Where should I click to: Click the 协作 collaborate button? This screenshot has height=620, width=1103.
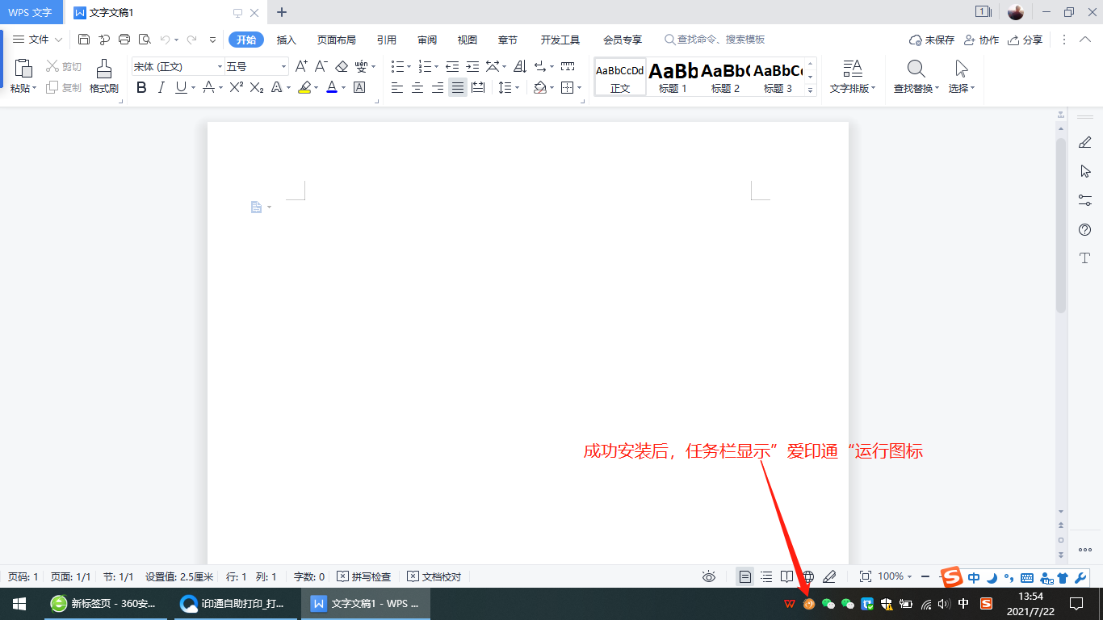point(981,40)
